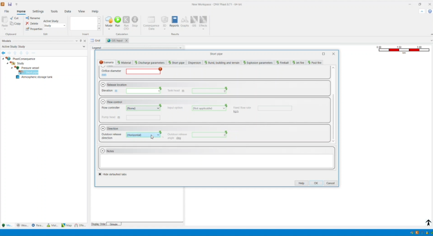The height and width of the screenshot is (236, 433).
Task: Click the Paste icon
Action: [5, 22]
